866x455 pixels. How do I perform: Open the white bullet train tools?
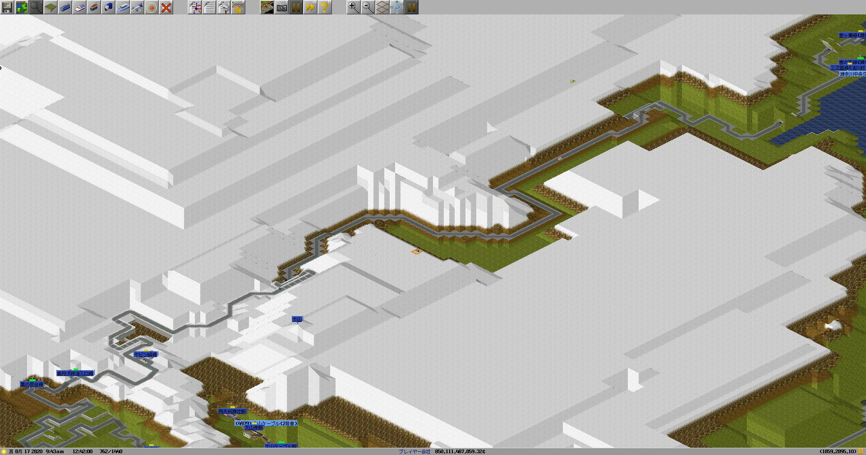pyautogui.click(x=79, y=7)
